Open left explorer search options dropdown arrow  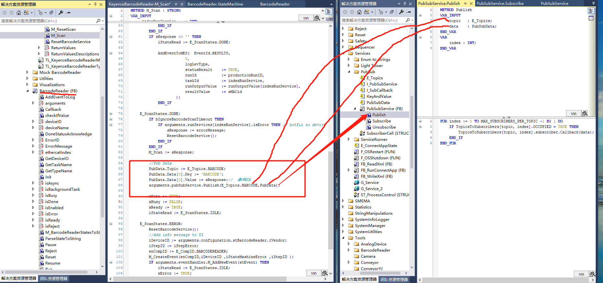point(103,21)
